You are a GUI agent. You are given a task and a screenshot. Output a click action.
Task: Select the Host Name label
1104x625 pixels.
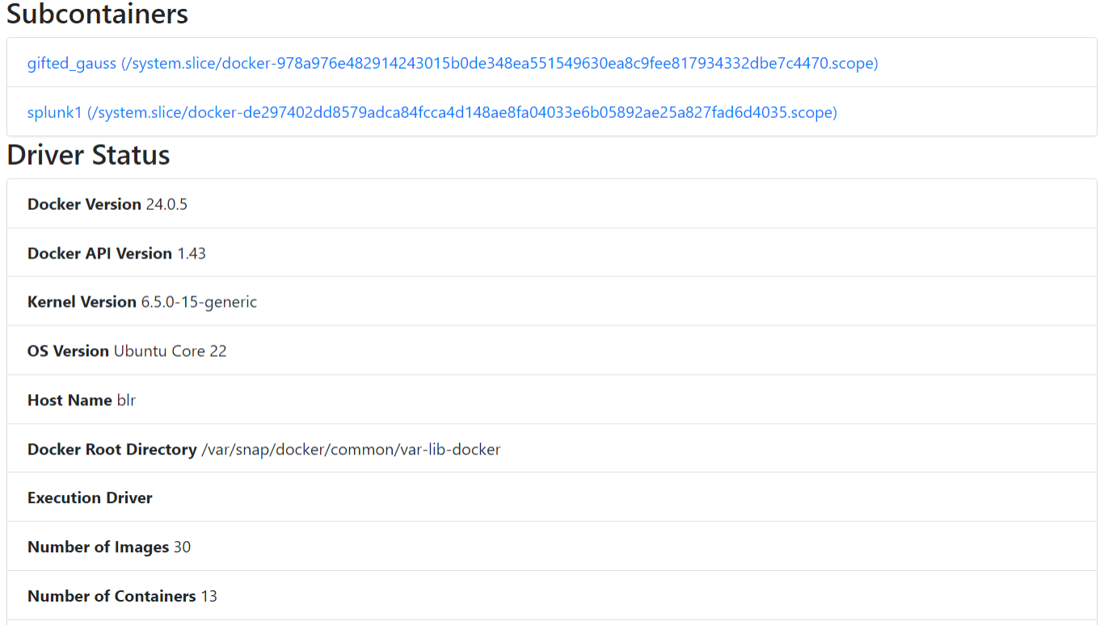(x=70, y=401)
